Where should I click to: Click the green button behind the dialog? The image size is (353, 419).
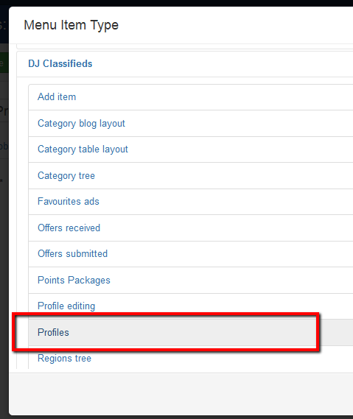click(x=4, y=63)
